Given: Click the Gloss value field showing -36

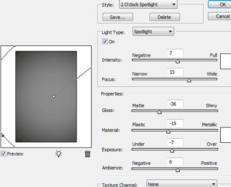Looking at the screenshot, I should coord(175,104).
